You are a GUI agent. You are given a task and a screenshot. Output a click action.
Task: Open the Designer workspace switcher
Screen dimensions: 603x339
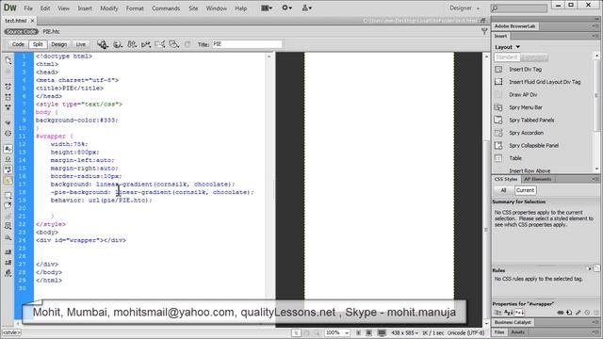(x=464, y=8)
